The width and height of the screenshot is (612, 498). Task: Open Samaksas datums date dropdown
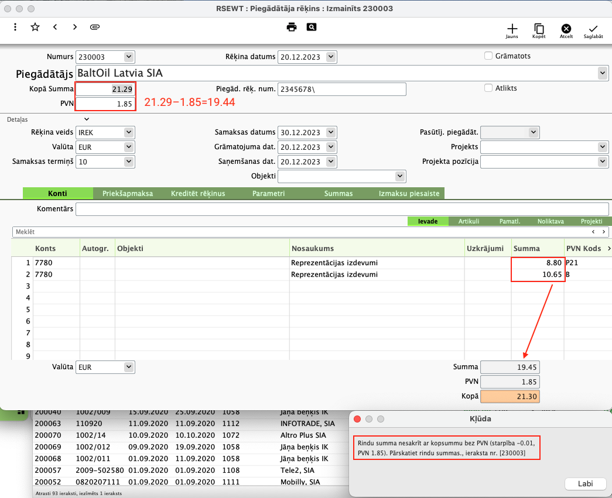(331, 133)
